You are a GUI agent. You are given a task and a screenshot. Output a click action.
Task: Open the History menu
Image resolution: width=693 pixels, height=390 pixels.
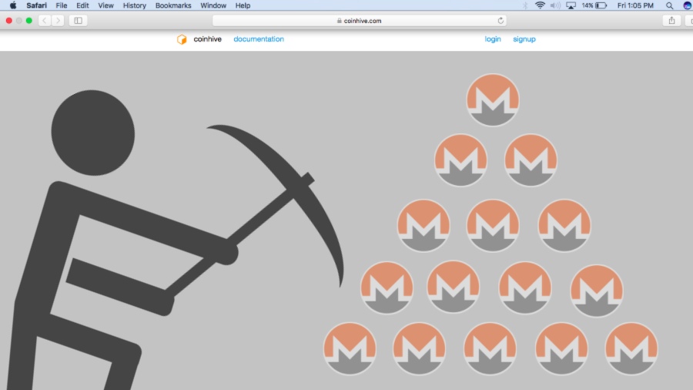point(134,5)
